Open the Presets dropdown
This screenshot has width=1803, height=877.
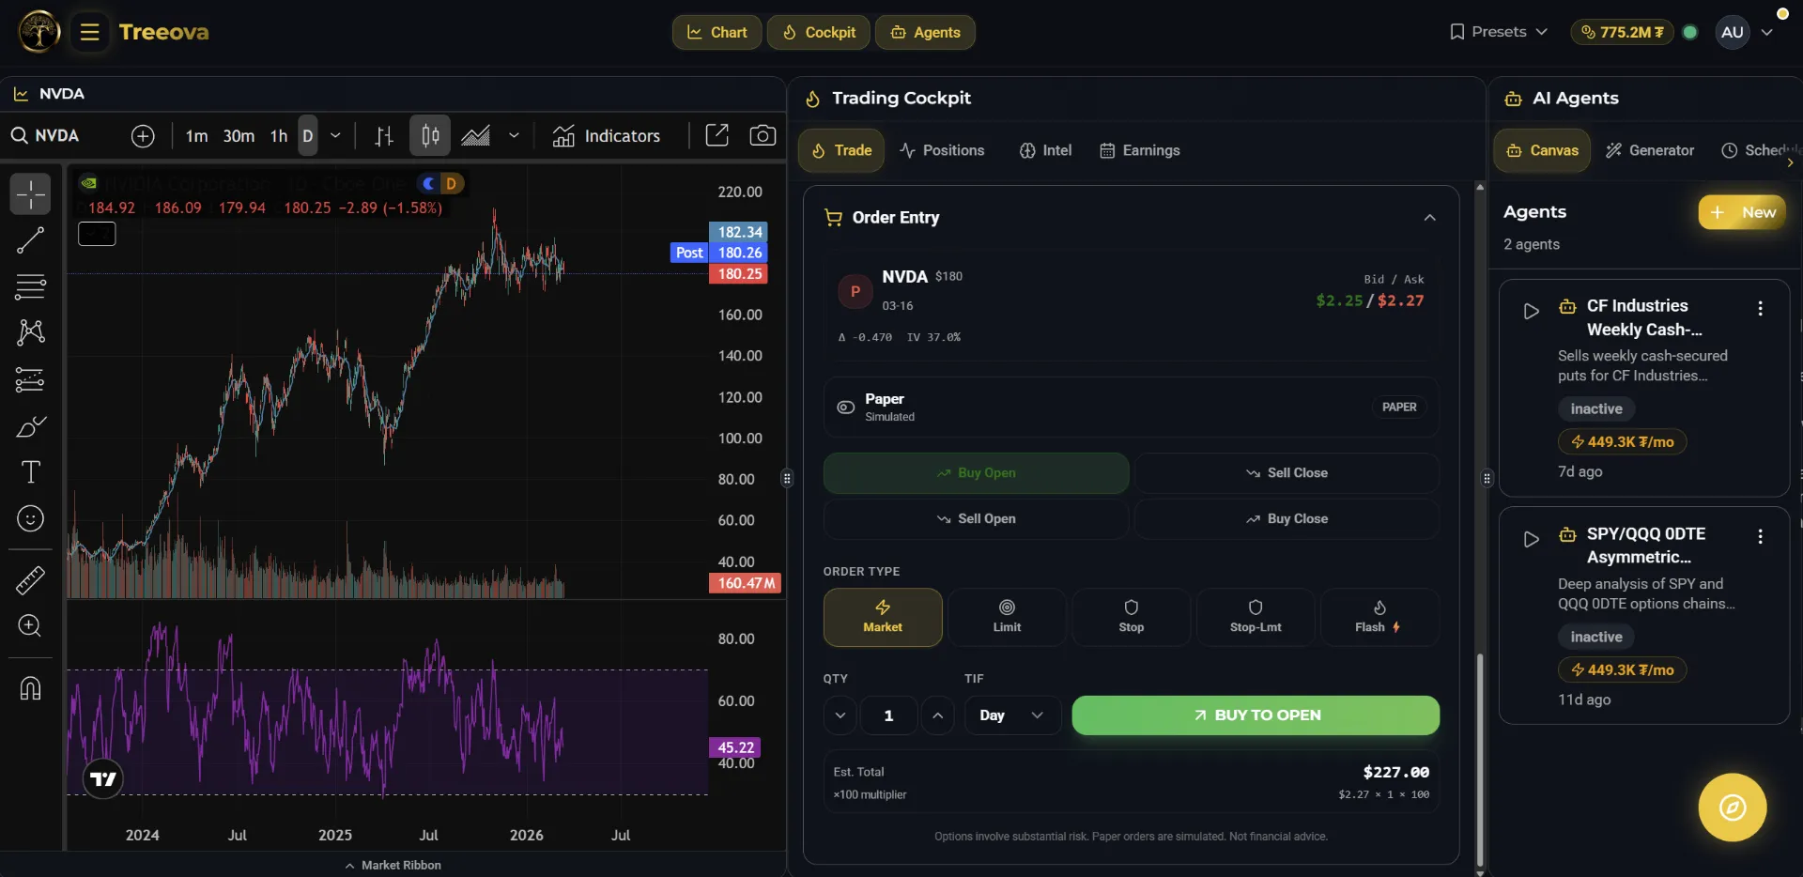pyautogui.click(x=1497, y=31)
